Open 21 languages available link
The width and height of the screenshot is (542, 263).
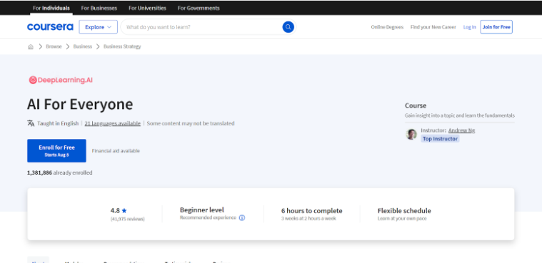(112, 123)
